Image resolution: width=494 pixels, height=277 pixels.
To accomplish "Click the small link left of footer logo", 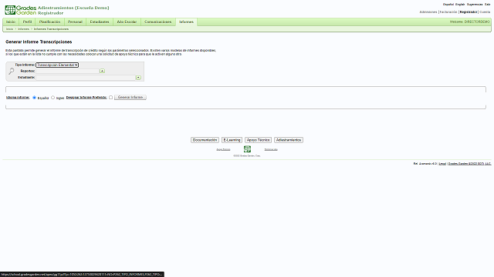I will tap(223, 149).
